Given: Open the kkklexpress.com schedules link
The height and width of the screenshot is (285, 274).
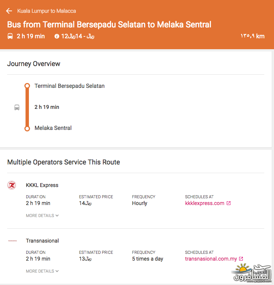Looking at the screenshot, I should click(205, 203).
